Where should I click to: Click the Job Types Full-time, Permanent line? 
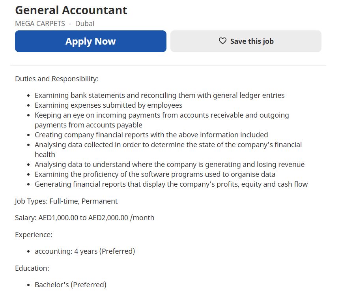click(66, 201)
